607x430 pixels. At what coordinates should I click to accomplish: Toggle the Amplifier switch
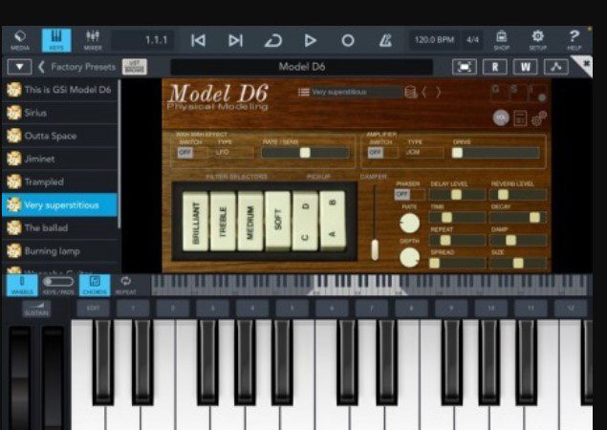pos(382,153)
